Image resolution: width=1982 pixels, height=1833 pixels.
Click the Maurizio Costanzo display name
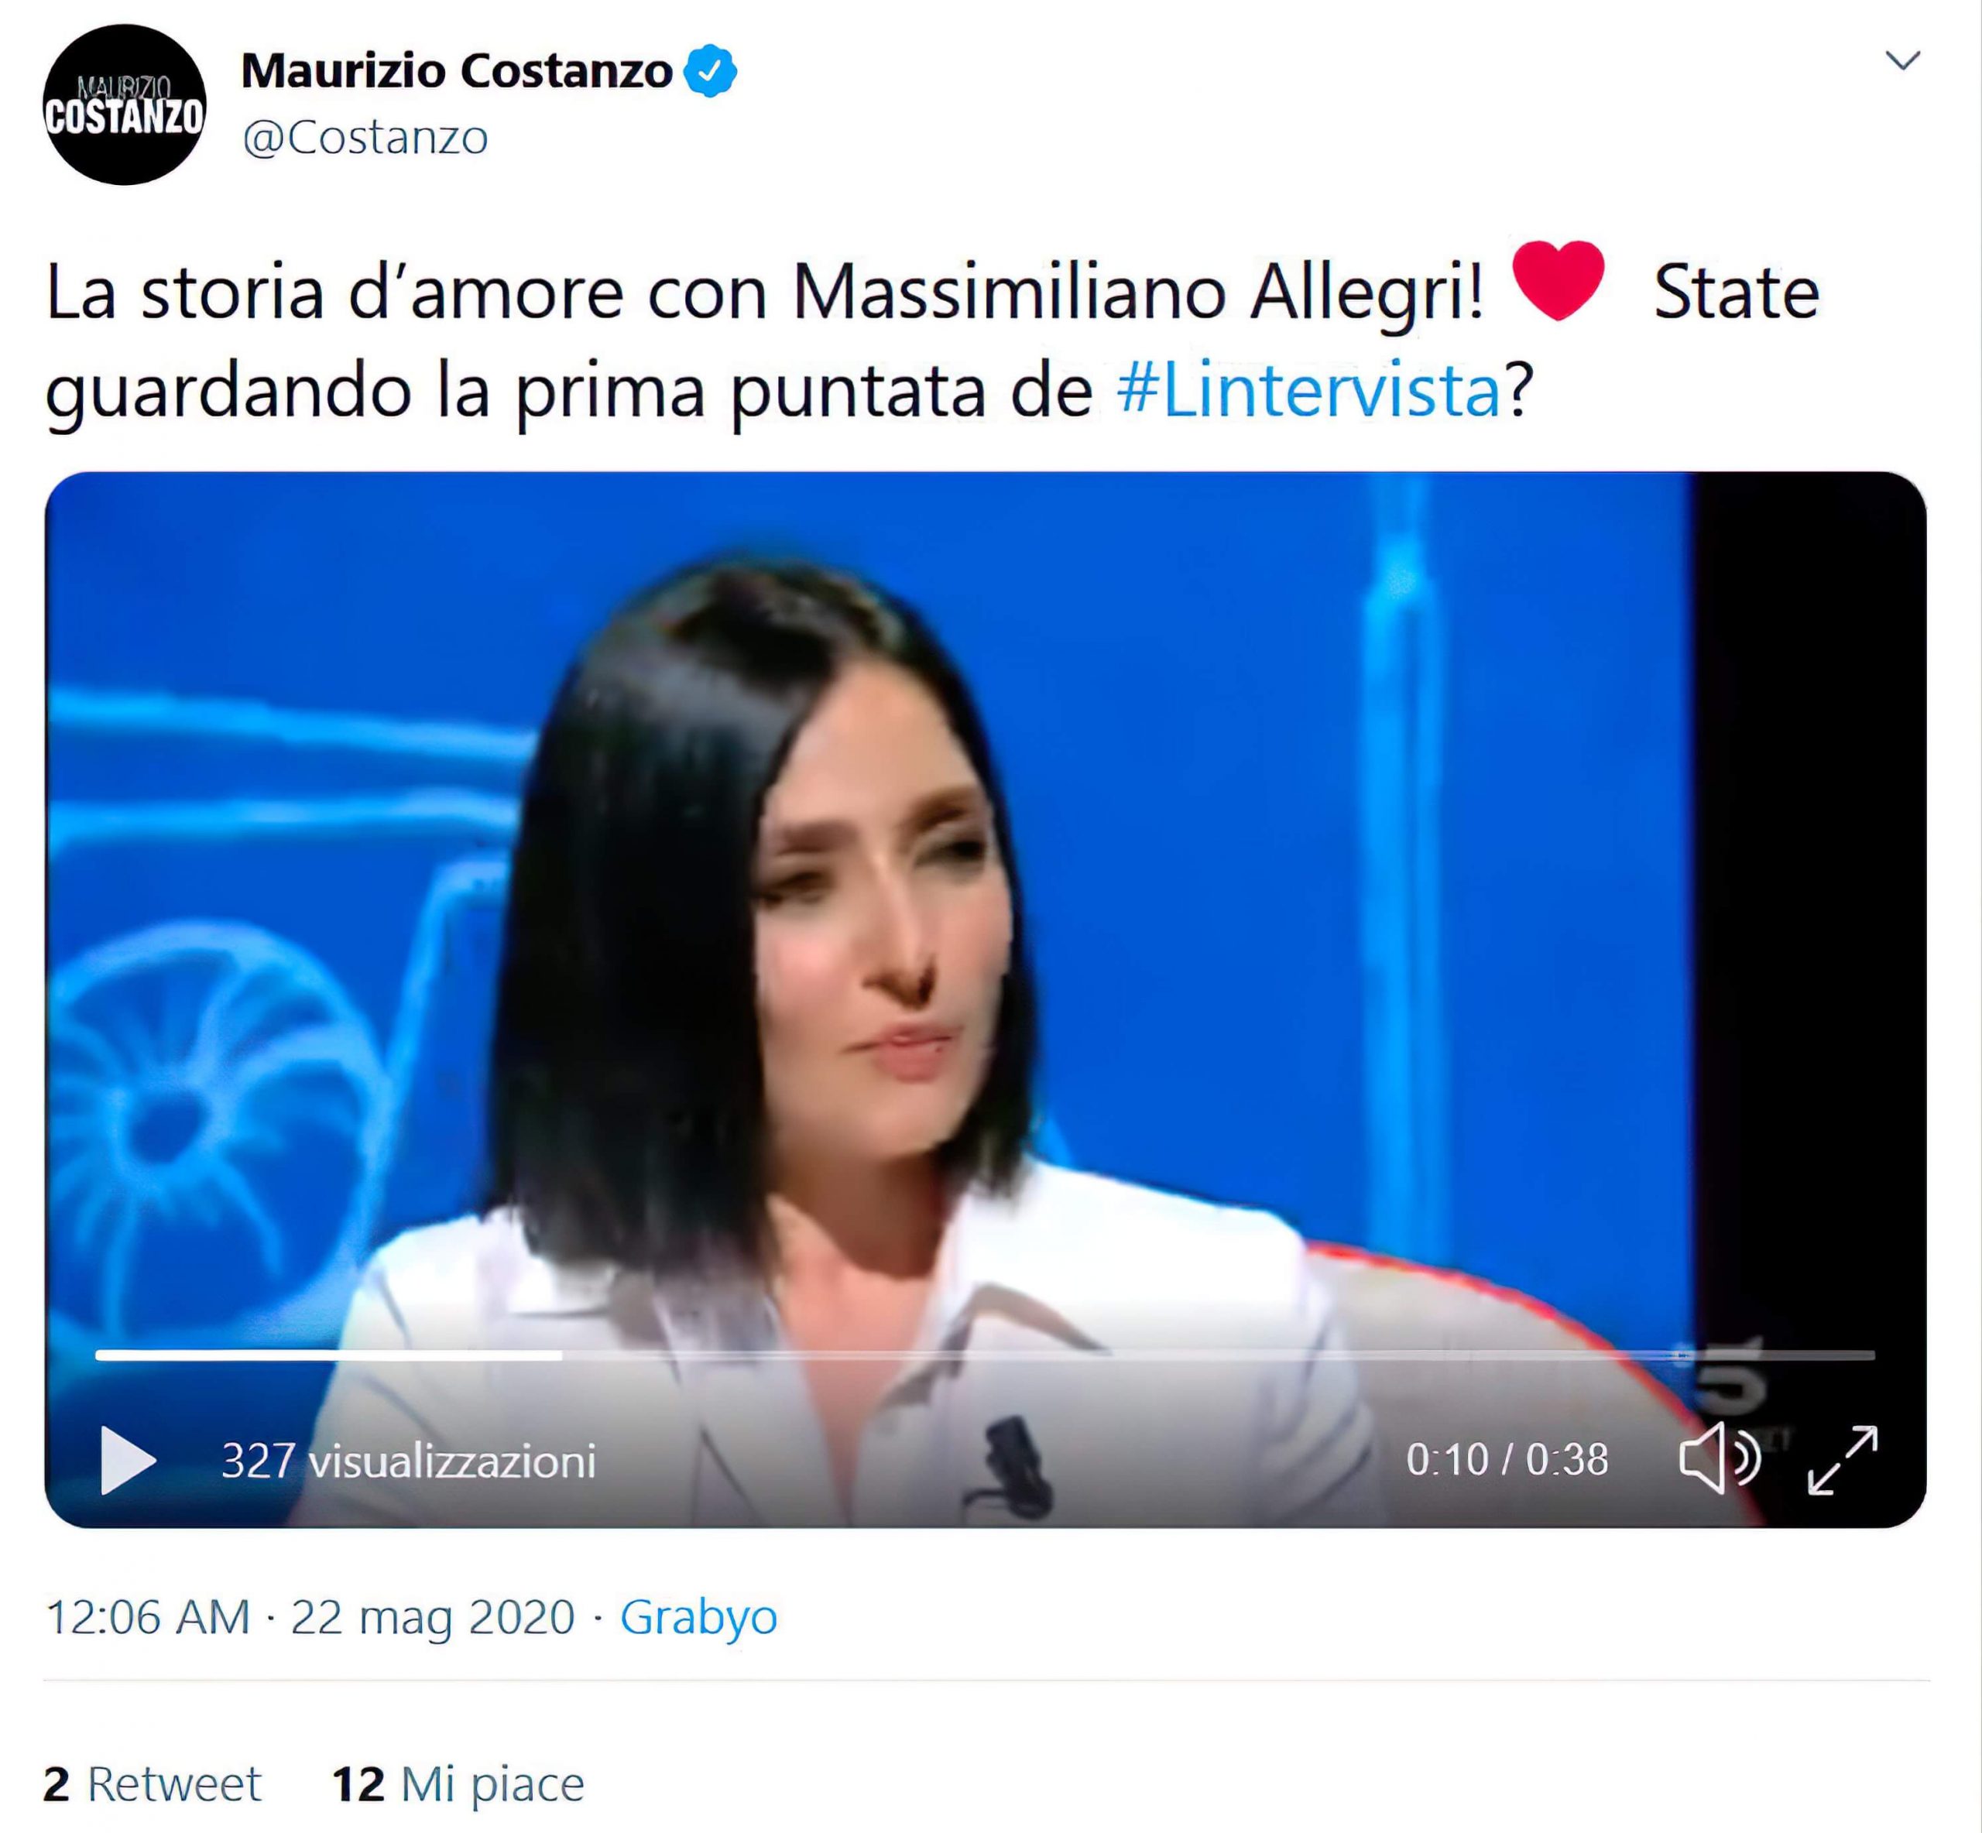(458, 70)
